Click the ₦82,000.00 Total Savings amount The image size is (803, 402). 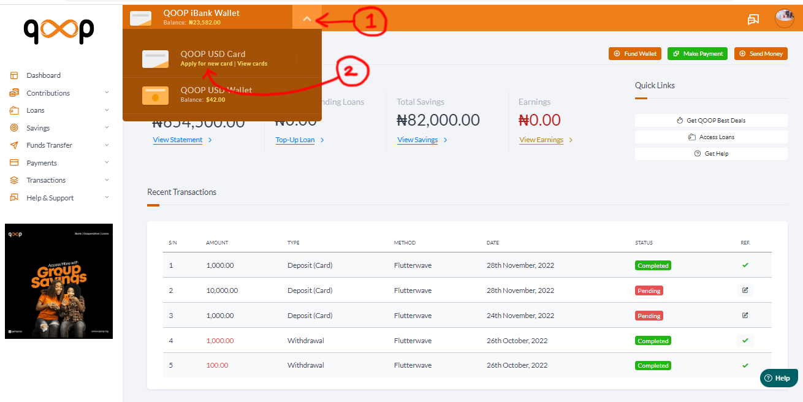coord(438,120)
